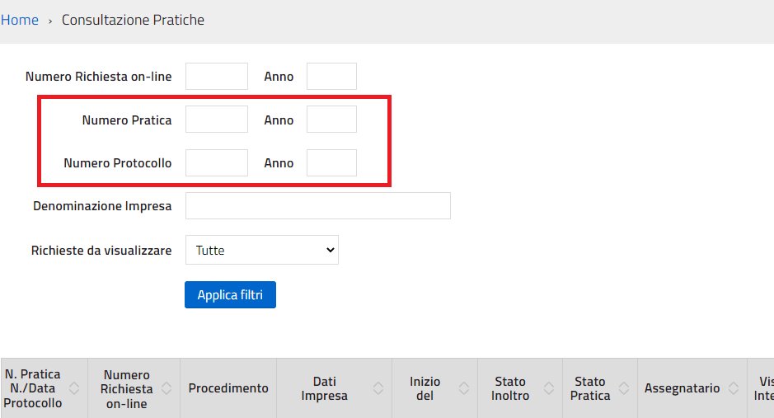Click the Assegnatario column header text
This screenshot has width=774, height=418.
(682, 388)
